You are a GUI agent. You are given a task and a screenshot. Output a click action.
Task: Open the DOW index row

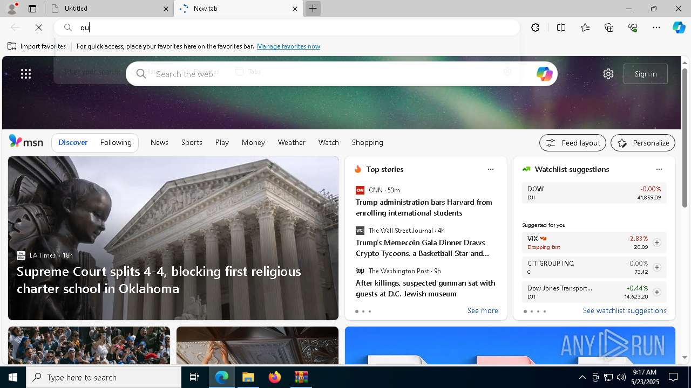tap(594, 193)
